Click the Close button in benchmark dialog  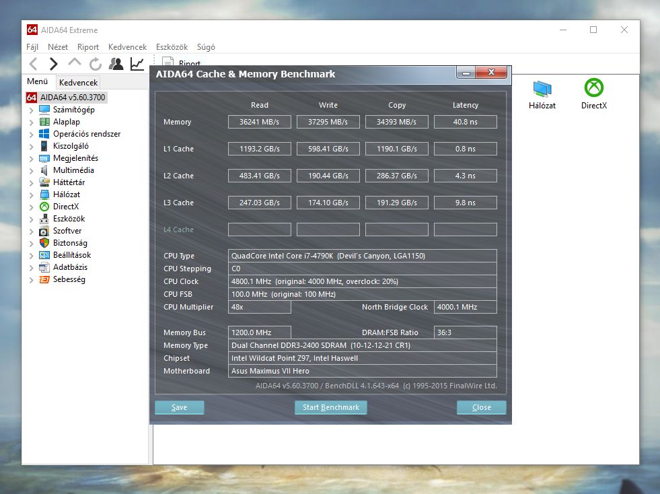pos(482,407)
